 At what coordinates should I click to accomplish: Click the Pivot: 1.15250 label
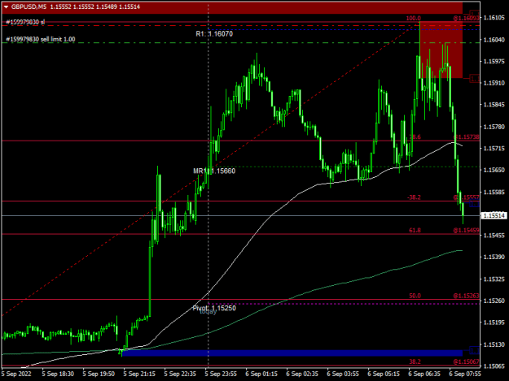pyautogui.click(x=214, y=308)
